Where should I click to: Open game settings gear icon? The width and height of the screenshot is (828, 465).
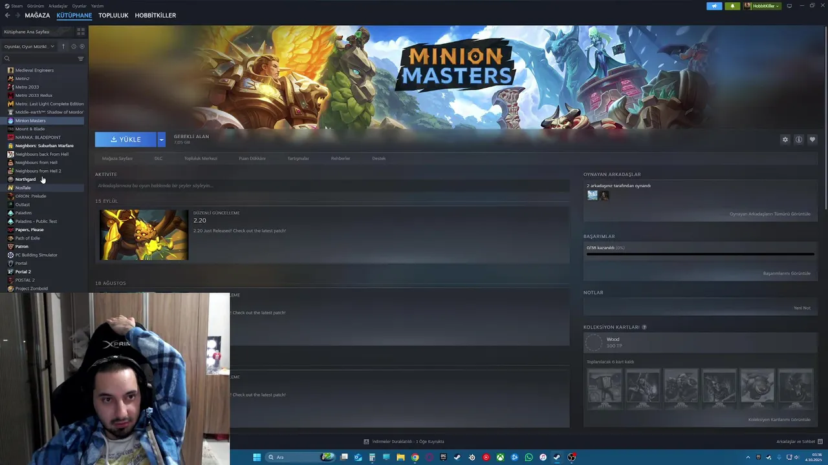(785, 139)
